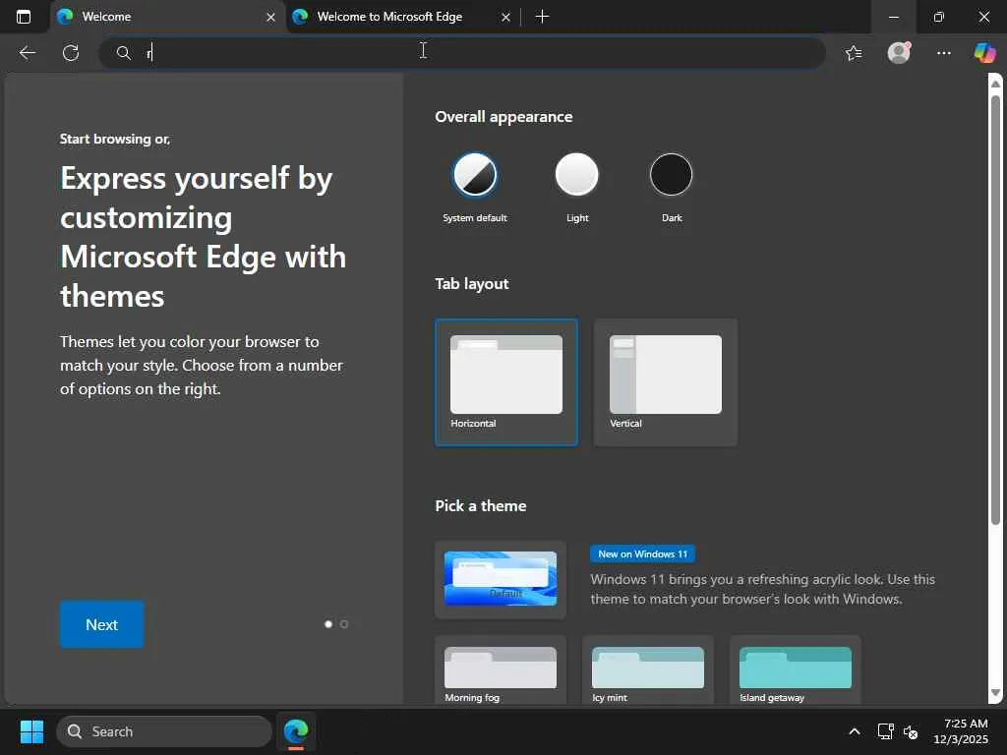Click the taskbar Search box
This screenshot has width=1007, height=755.
[164, 731]
